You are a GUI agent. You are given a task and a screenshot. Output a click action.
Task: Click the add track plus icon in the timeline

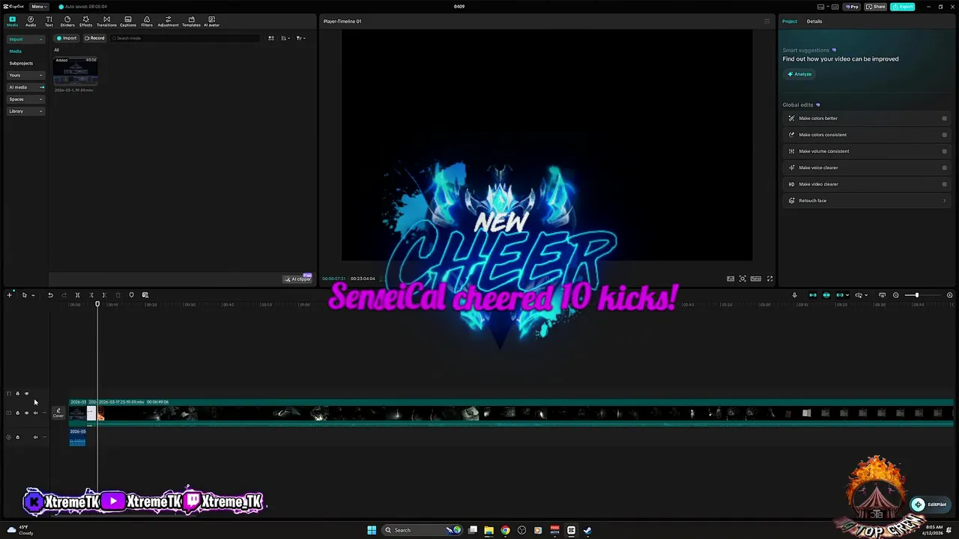click(x=9, y=295)
